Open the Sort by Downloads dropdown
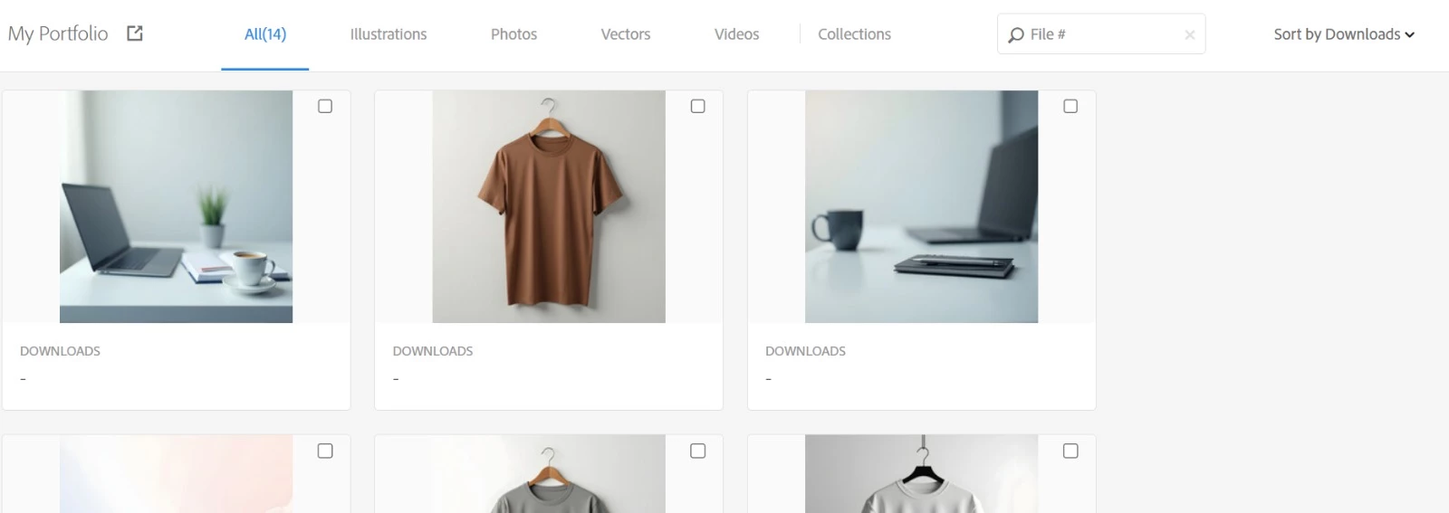The height and width of the screenshot is (513, 1449). point(1344,34)
